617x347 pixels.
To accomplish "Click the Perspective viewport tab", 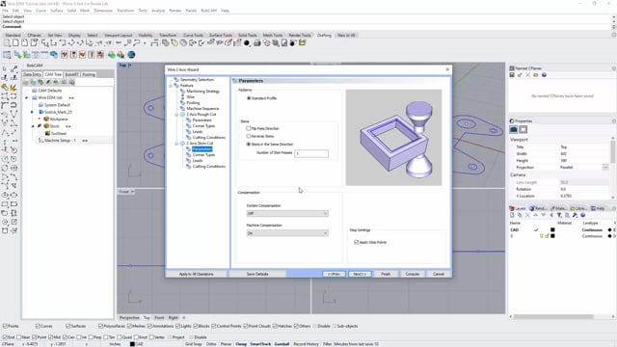I will pyautogui.click(x=129, y=318).
